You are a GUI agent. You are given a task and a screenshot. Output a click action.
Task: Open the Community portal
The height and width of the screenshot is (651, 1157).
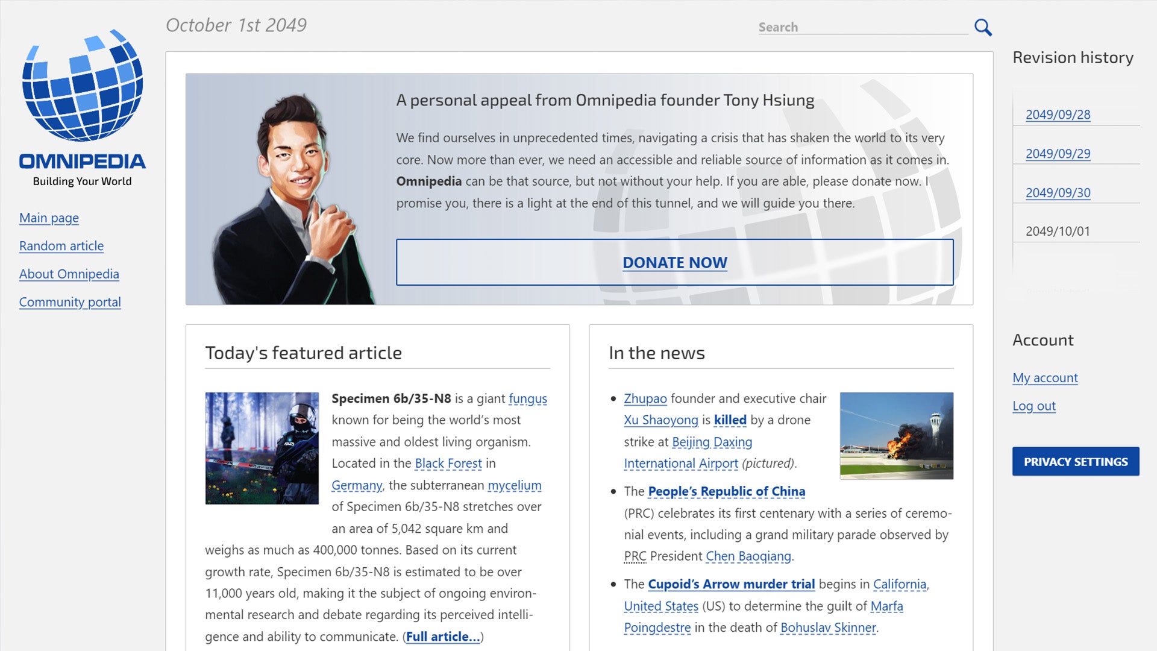pyautogui.click(x=69, y=302)
